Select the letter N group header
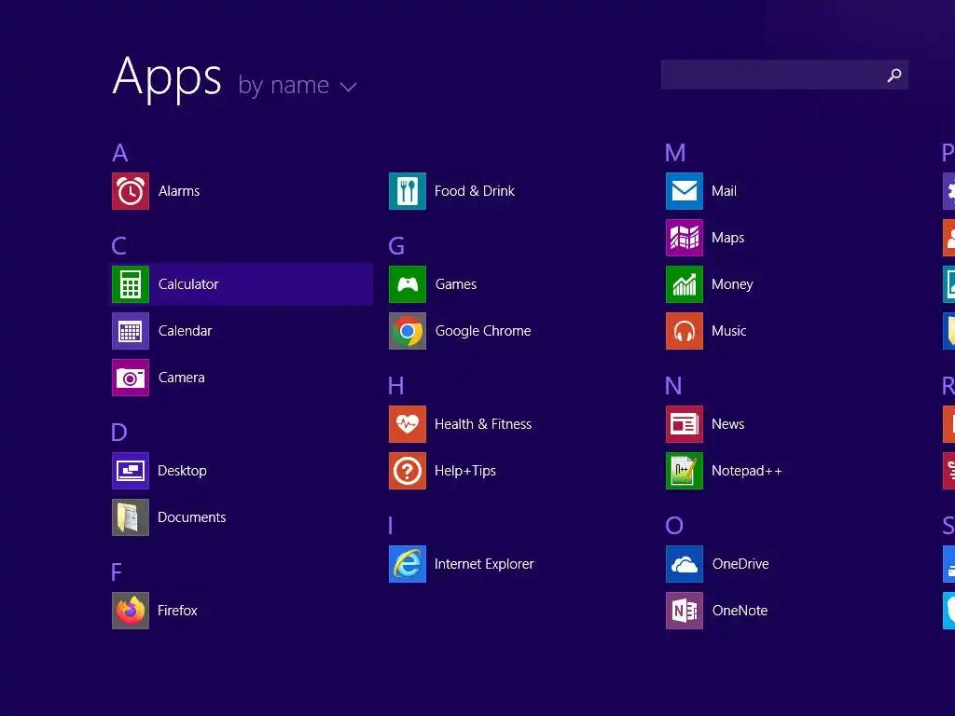 [x=673, y=386]
